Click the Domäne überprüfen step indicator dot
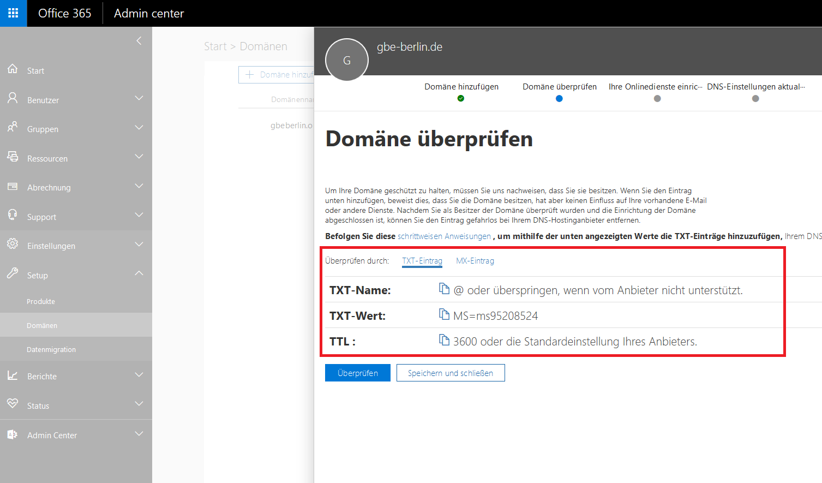Image resolution: width=822 pixels, height=483 pixels. pyautogui.click(x=559, y=99)
